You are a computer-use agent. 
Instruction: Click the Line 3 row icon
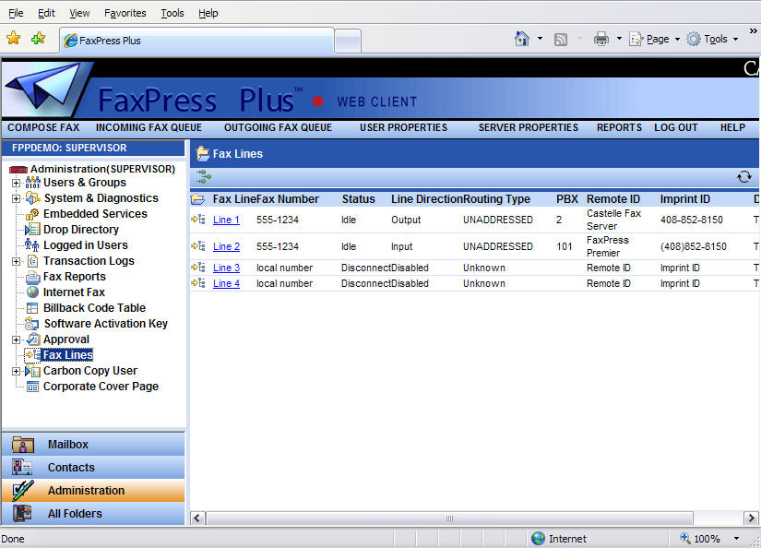click(198, 268)
